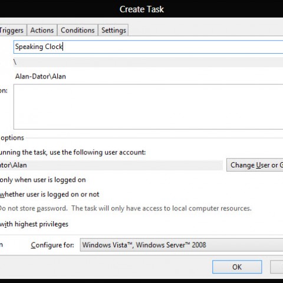Image resolution: width=283 pixels, height=283 pixels.
Task: Go to the Conditions tab
Action: coord(78,30)
